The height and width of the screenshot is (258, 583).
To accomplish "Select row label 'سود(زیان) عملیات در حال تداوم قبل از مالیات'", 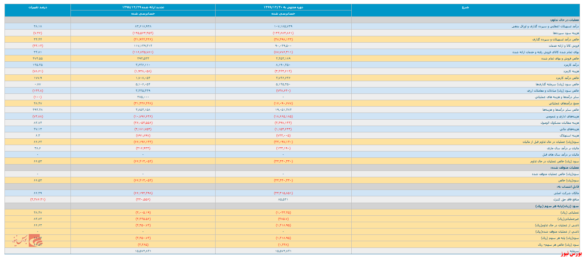I will [551, 142].
